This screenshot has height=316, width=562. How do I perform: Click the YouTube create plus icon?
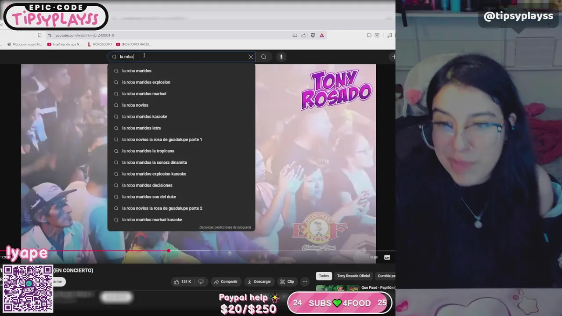(x=393, y=57)
